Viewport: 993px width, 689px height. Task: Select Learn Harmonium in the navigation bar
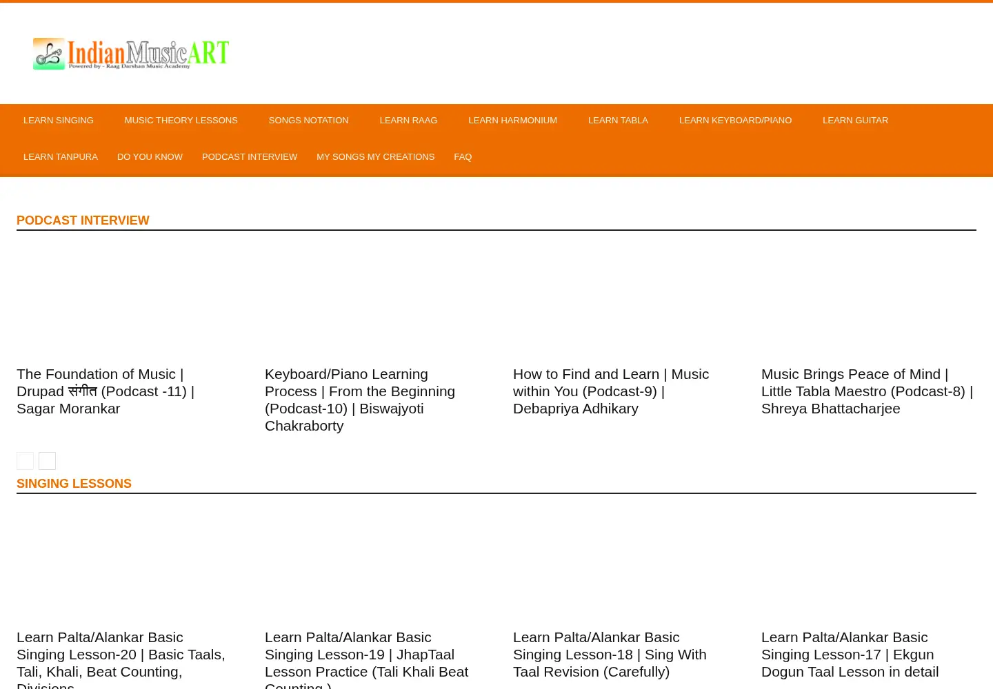[512, 121]
